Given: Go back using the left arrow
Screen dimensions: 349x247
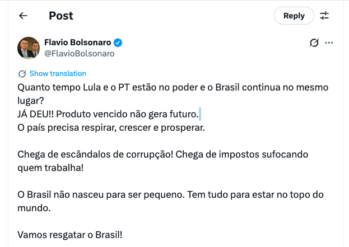Looking at the screenshot, I should point(23,16).
